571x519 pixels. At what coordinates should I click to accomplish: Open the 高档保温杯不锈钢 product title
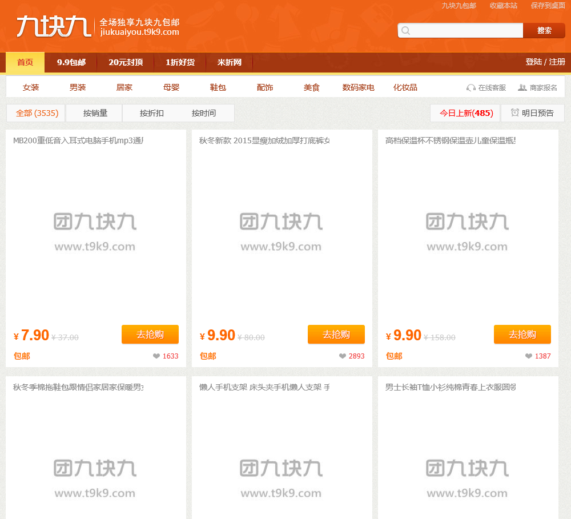[451, 140]
